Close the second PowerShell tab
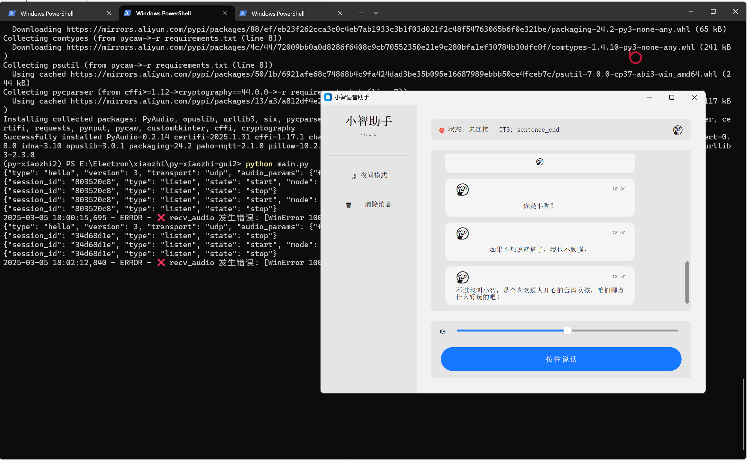Screen dimensions: 747x461 [225, 13]
